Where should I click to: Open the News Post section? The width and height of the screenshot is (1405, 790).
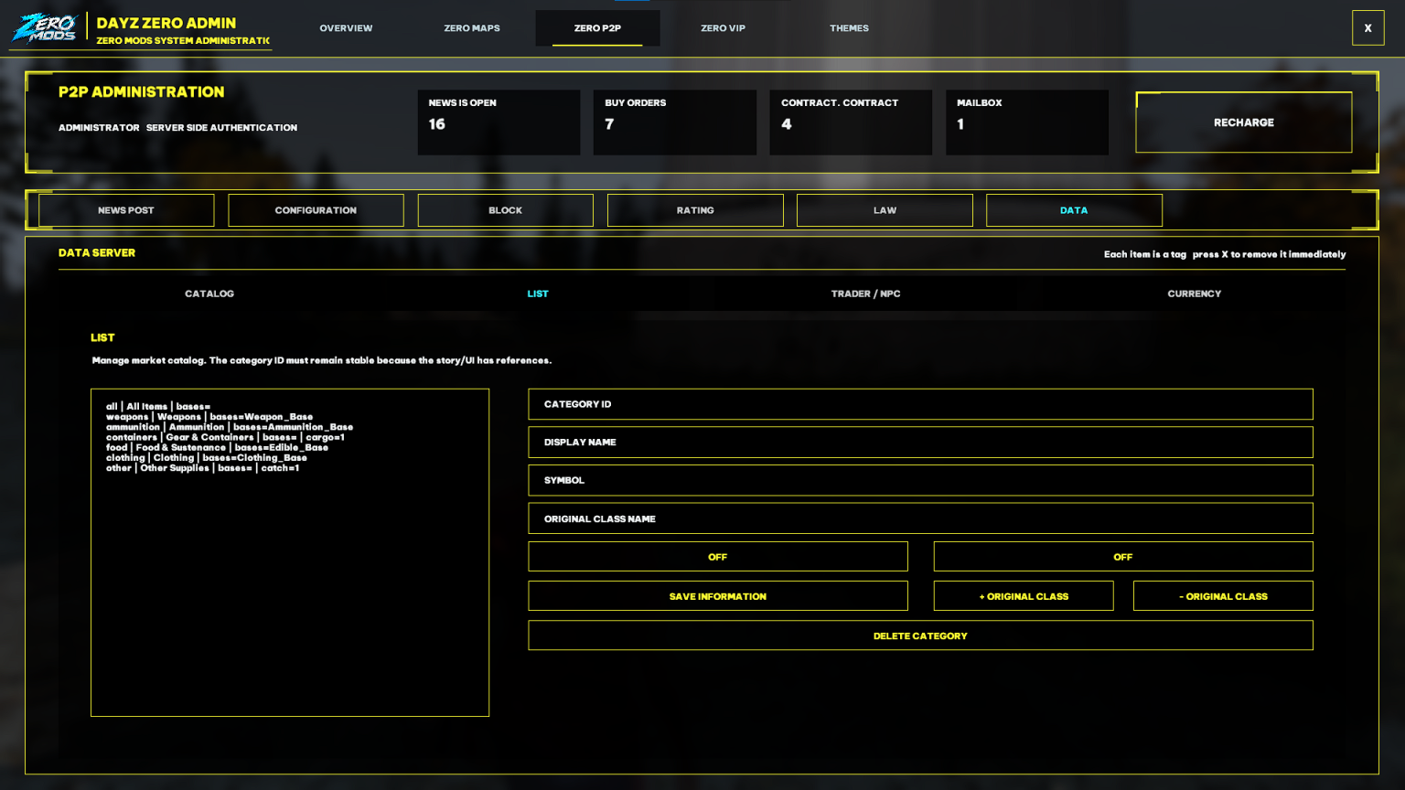[126, 210]
